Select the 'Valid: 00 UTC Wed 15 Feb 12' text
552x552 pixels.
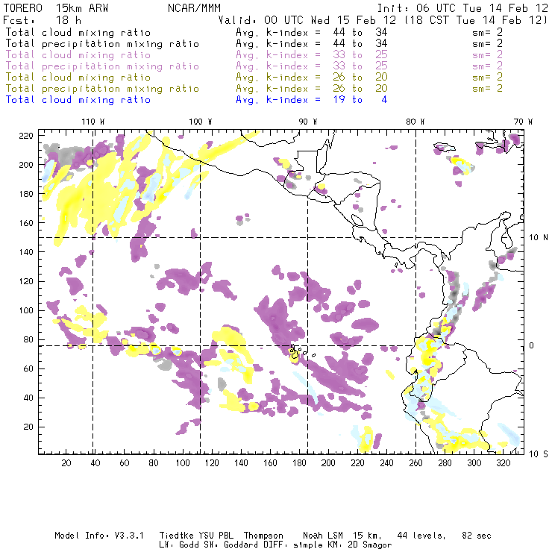pos(307,19)
